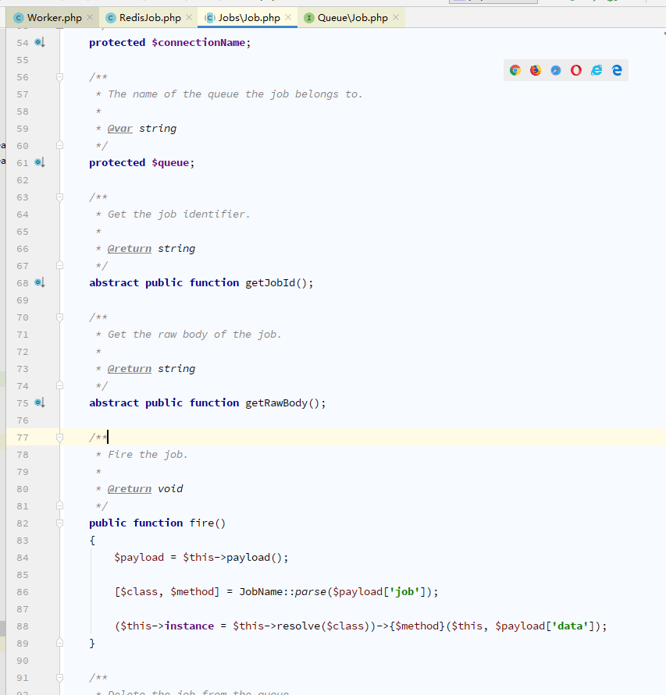The width and height of the screenshot is (666, 695).
Task: Open in Firefox browser icon
Action: pos(536,70)
